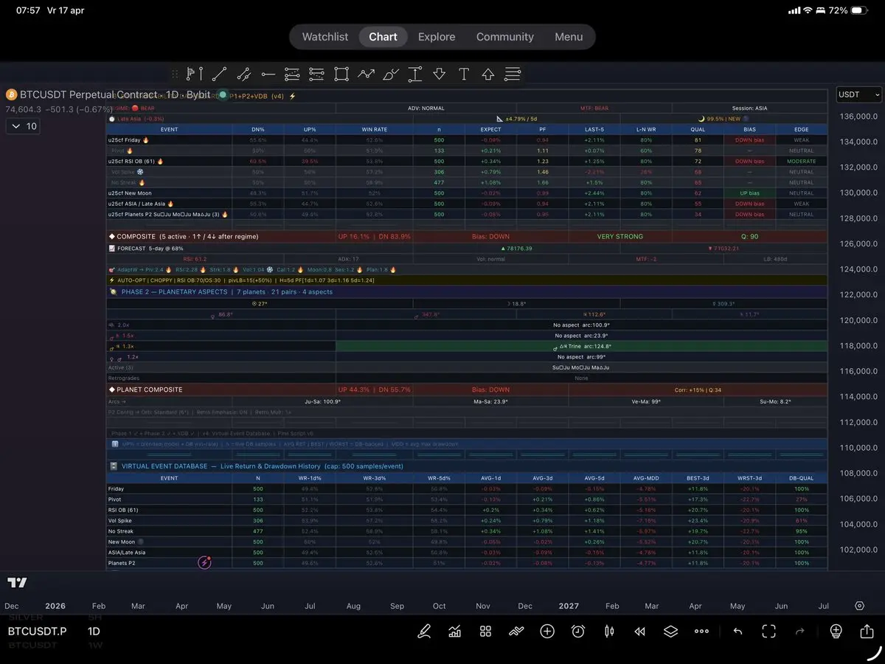885x664 pixels.
Task: Open the layers object tree icon
Action: tap(670, 632)
